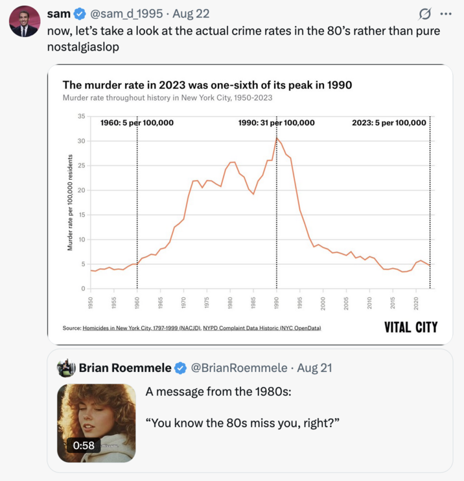Click the @sam_d_1995 handle

point(126,14)
